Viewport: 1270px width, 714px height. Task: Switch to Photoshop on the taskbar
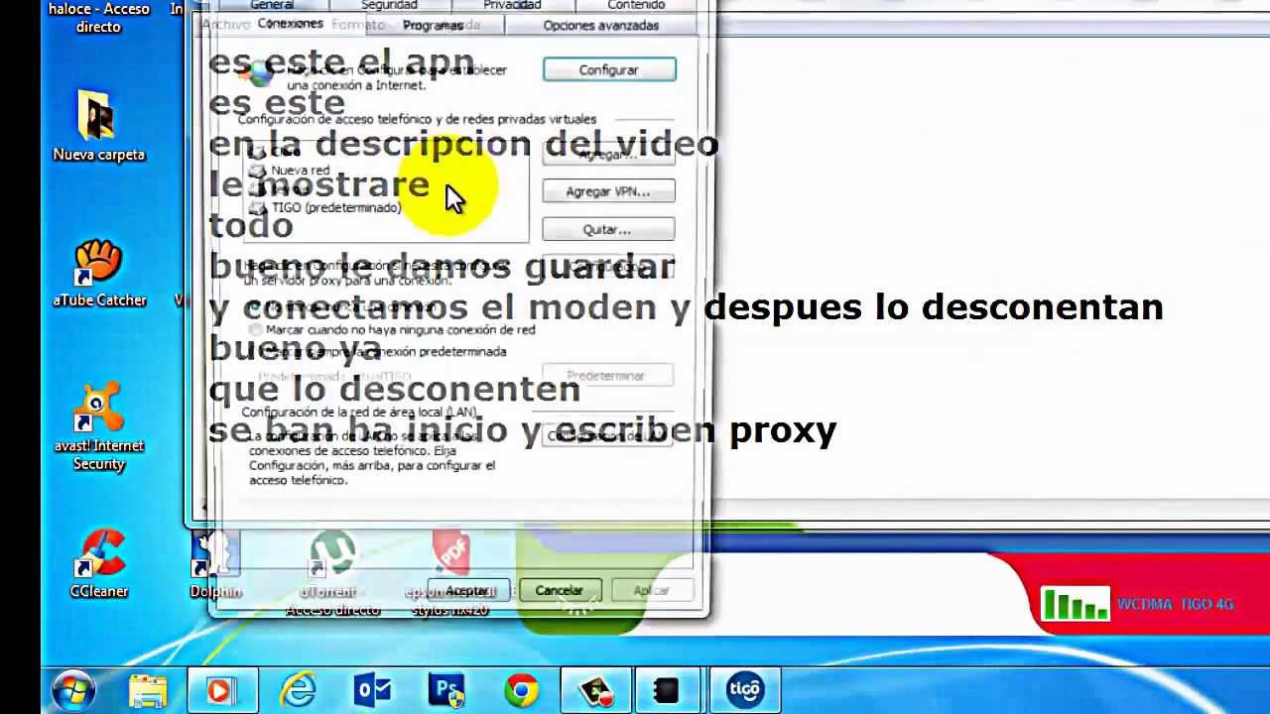click(x=446, y=690)
